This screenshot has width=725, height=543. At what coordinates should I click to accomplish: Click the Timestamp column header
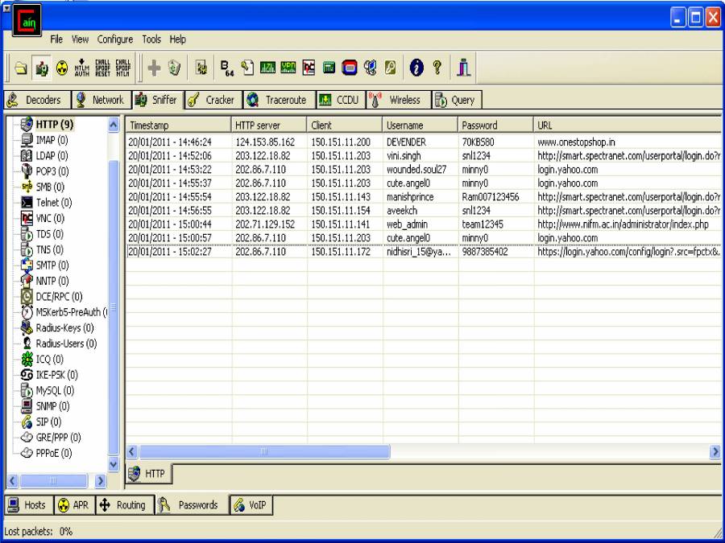[x=176, y=125]
